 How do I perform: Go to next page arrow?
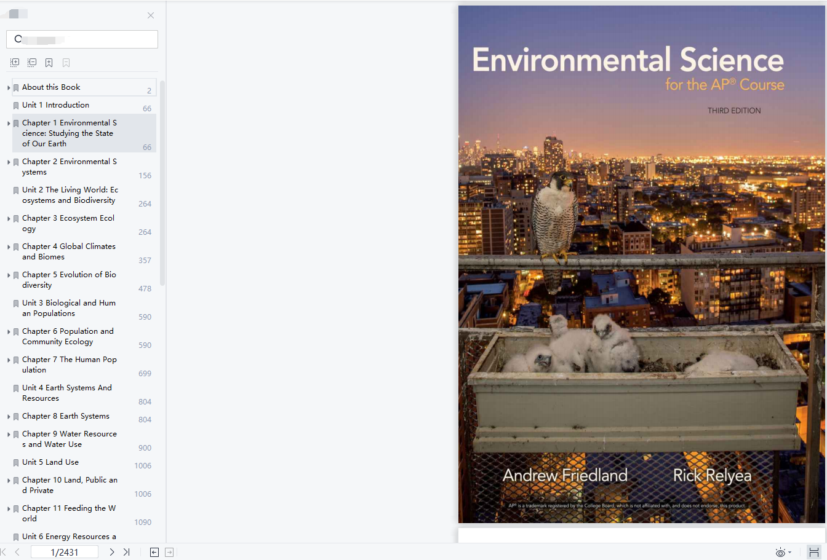point(111,552)
